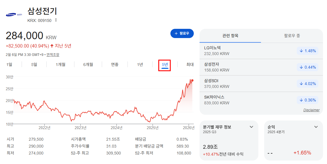This screenshot has width=327, height=164.
Task: Click the 분기 배당금 금액 value 589.30
Action: tap(183, 146)
